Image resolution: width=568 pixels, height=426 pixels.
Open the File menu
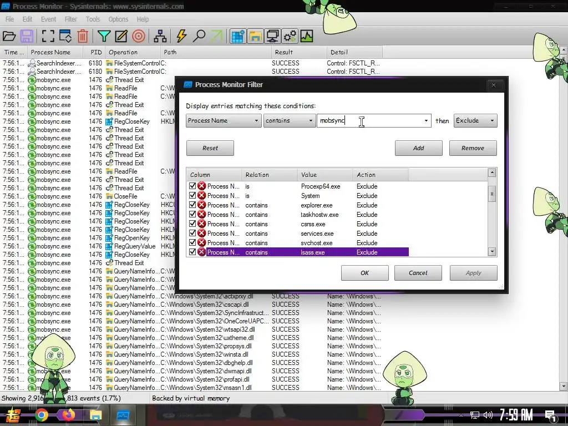pos(10,19)
